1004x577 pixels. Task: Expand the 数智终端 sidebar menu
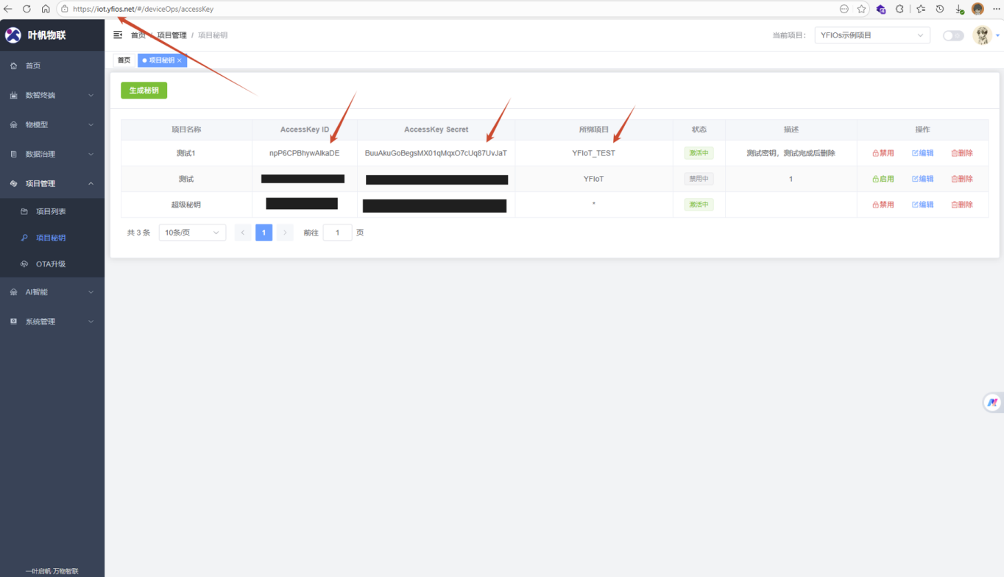coord(52,95)
